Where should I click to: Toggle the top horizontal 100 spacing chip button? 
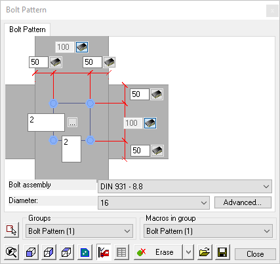82,47
